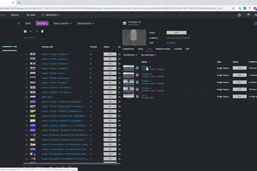Viewport: 257px width, 171px height.
Task: Open the Team planner dropdown
Action: 62,23
